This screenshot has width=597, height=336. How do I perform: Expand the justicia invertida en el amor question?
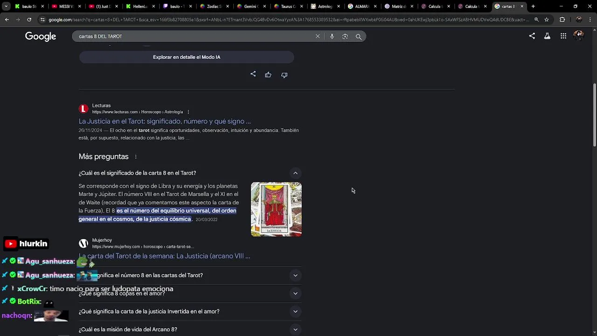(x=295, y=311)
